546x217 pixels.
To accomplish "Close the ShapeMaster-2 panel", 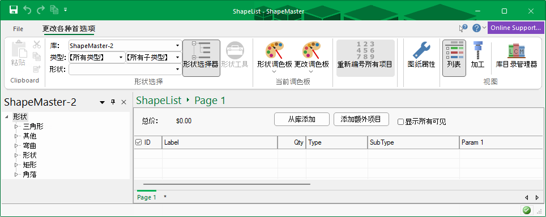I will click(x=123, y=102).
